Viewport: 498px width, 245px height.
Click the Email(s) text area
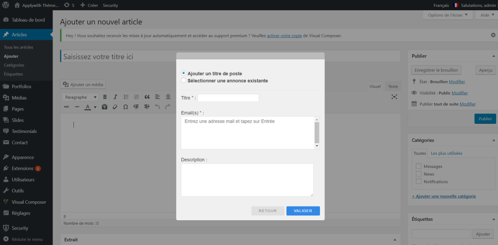[248, 133]
